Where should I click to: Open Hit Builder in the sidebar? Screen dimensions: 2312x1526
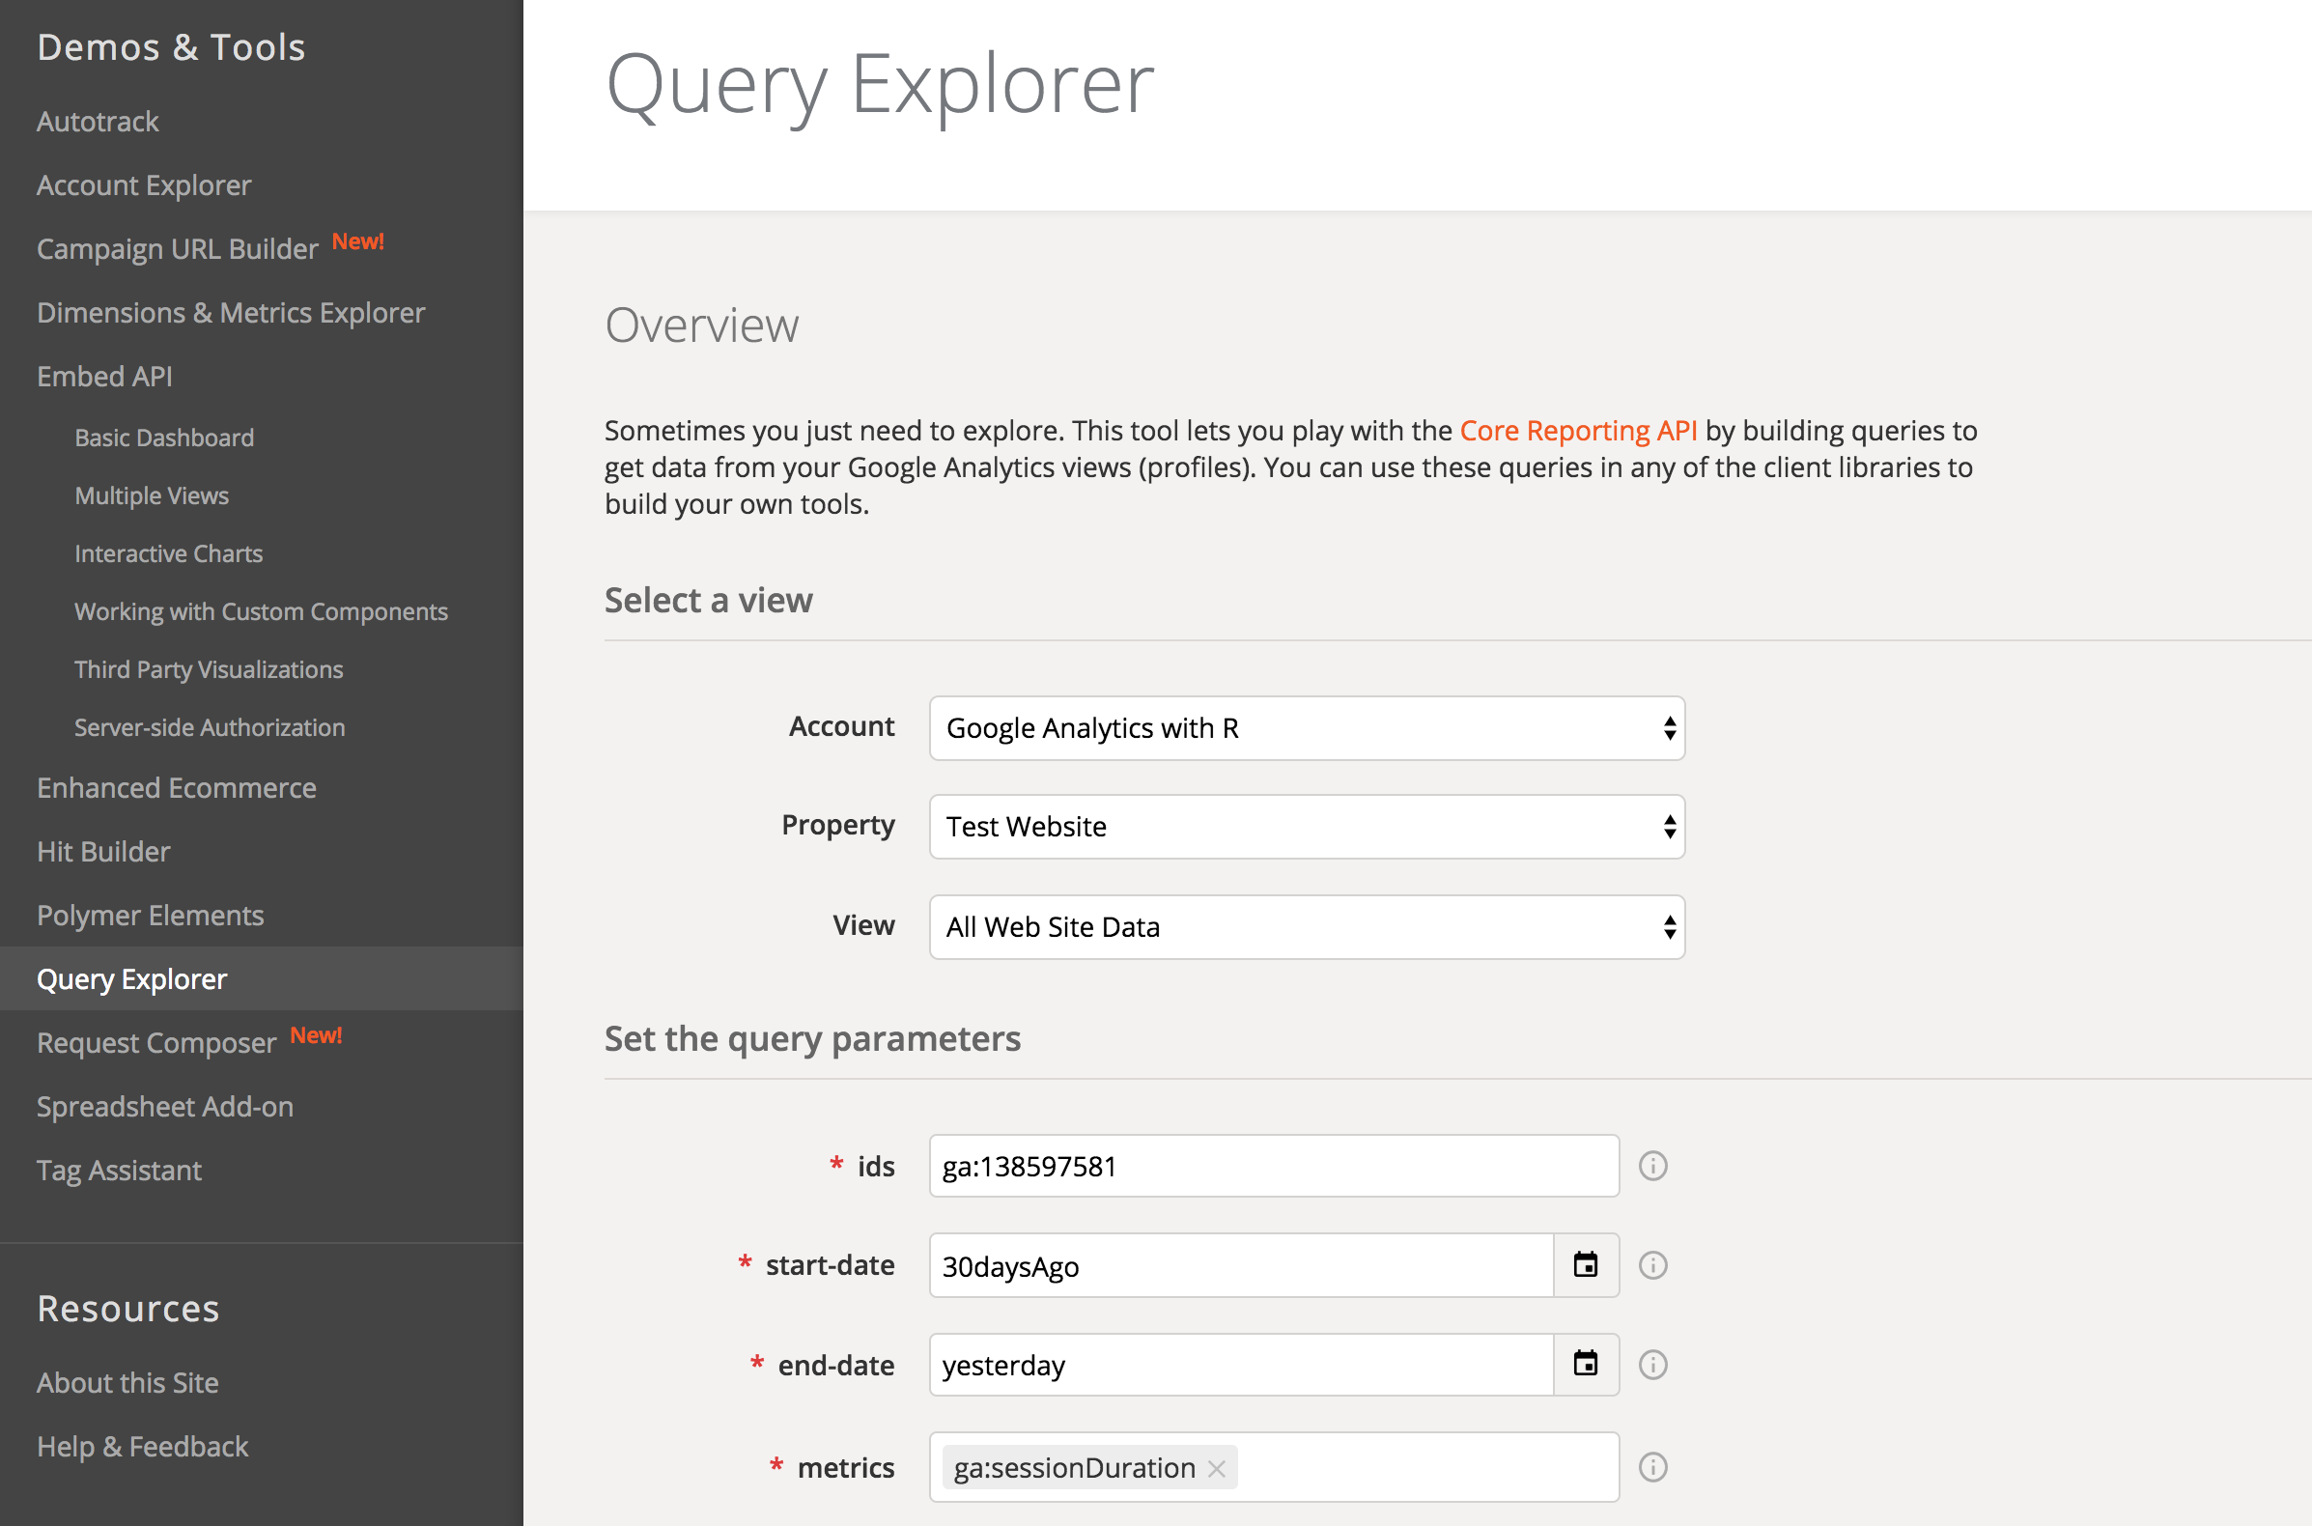(x=103, y=852)
